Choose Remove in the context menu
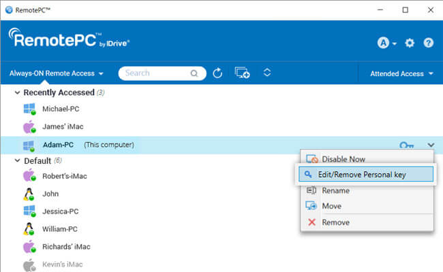Viewport: 443px width, 272px height. pyautogui.click(x=367, y=222)
